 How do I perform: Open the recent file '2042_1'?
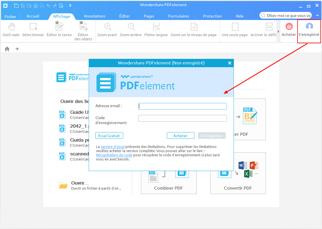pyautogui.click(x=74, y=129)
